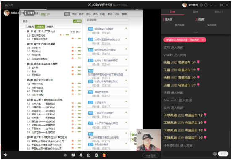This screenshot has width=232, height=160.
Task: Open the emoji smiley picker
Action: [x=215, y=154]
